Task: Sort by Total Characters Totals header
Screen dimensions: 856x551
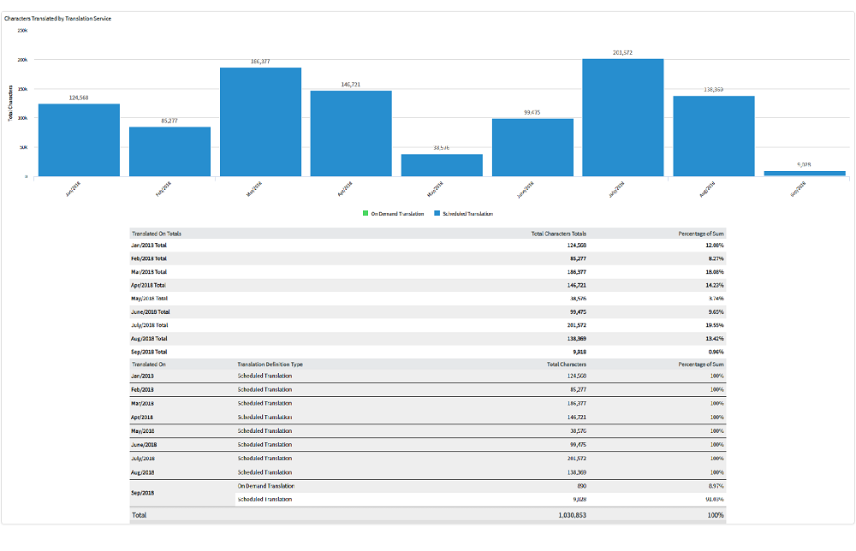Action: [558, 233]
